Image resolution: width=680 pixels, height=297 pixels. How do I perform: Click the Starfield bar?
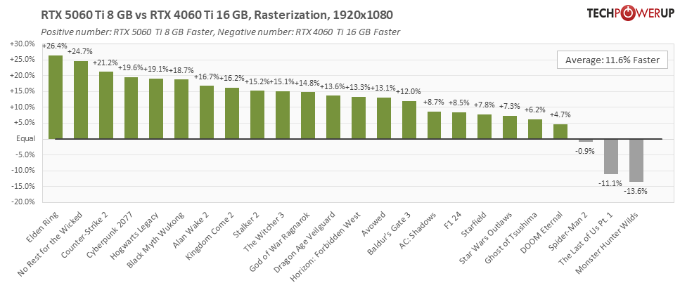point(485,126)
